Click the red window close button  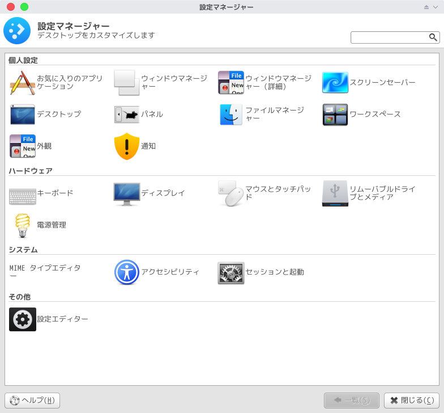click(x=11, y=7)
